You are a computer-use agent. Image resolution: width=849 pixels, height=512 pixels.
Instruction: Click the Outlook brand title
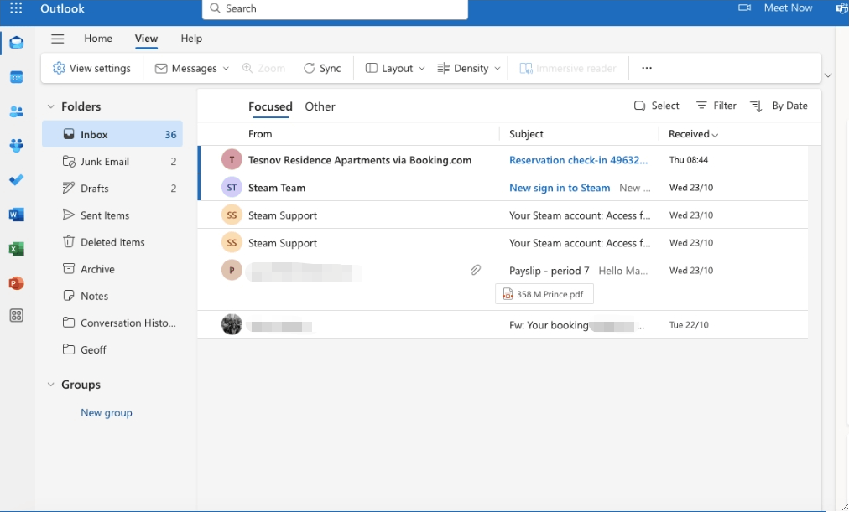coord(62,8)
